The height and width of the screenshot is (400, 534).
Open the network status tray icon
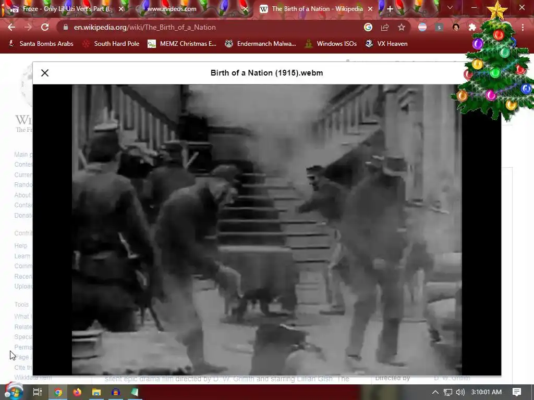click(448, 392)
